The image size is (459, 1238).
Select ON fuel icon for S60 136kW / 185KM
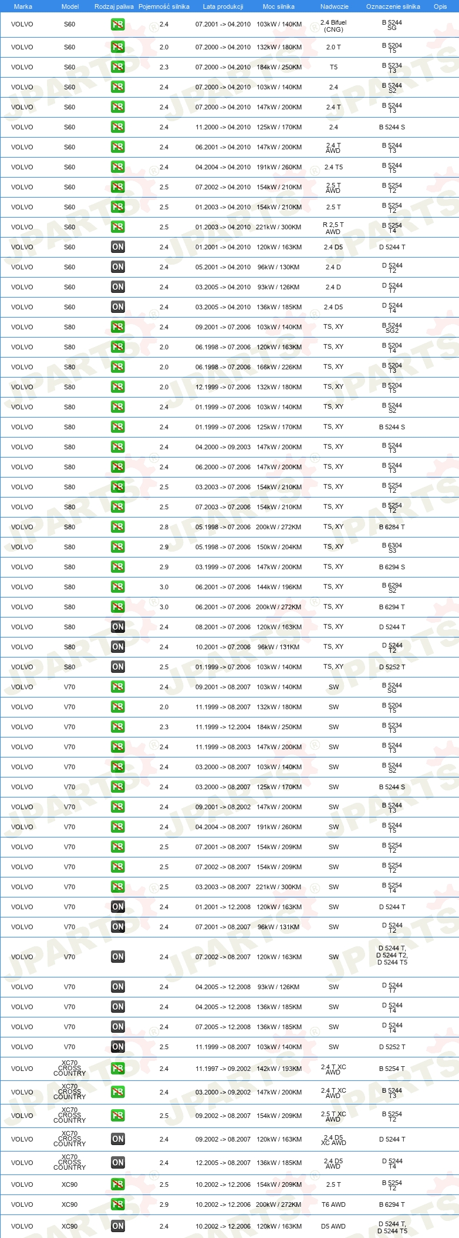pos(118,307)
